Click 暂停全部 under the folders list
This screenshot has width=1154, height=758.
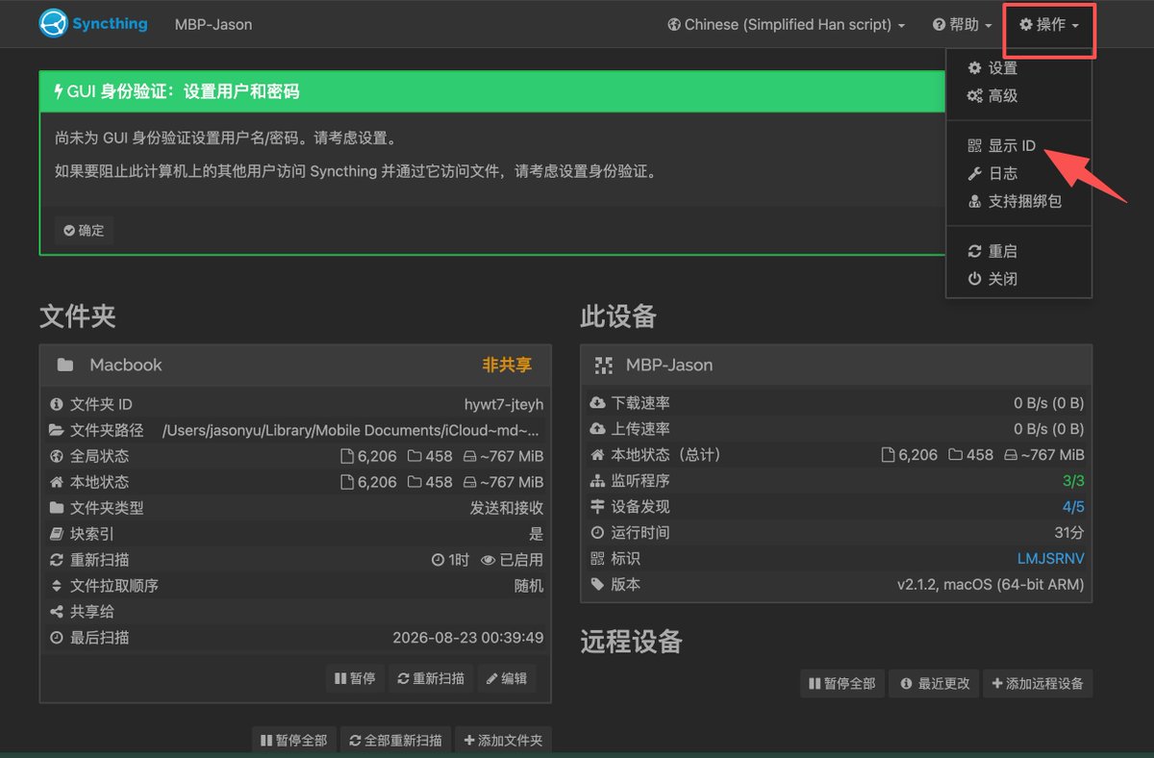point(293,741)
